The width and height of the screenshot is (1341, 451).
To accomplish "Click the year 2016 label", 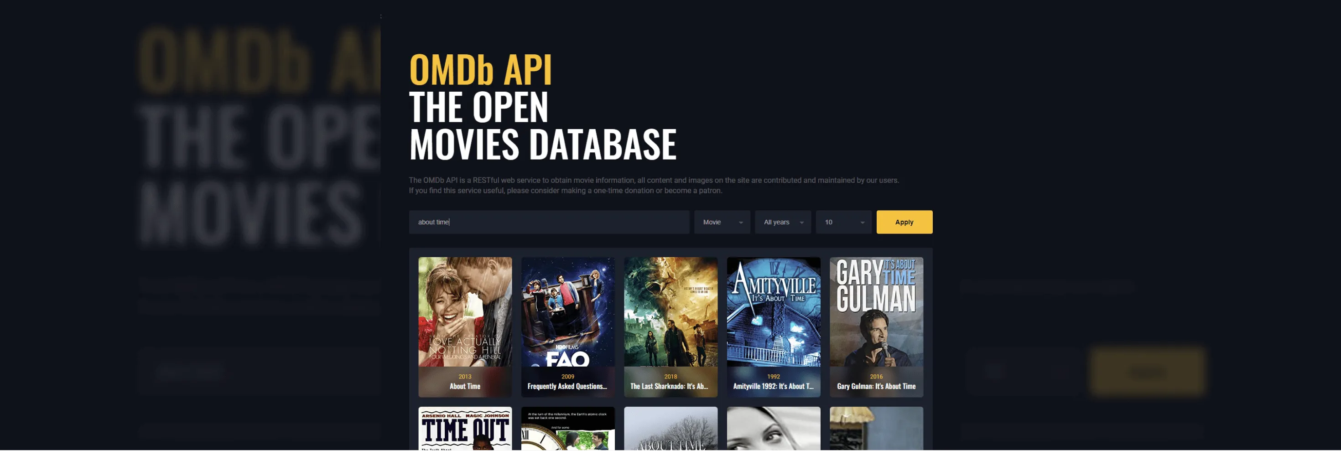I will click(x=876, y=377).
